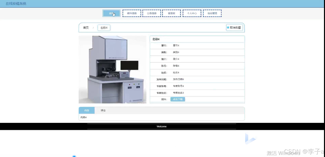Click the Welcome footer text
This screenshot has height=157, width=325.
(161, 126)
